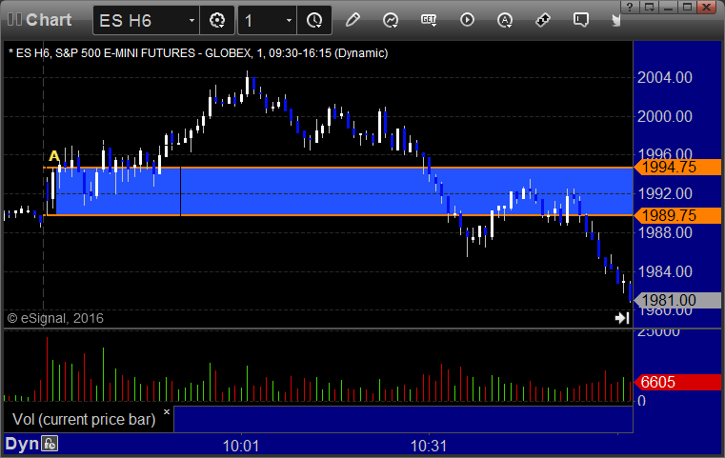Click the 10:01 time axis label

241,446
